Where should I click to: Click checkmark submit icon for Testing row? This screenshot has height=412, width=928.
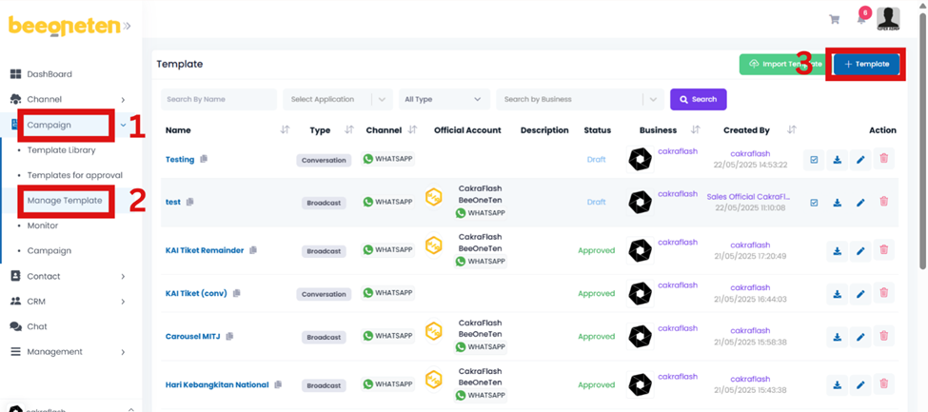point(814,160)
